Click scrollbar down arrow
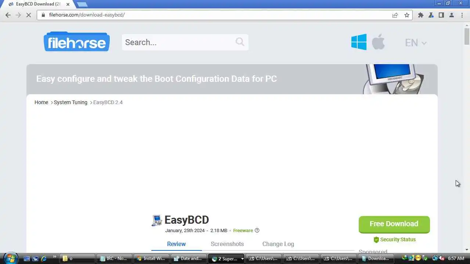Image resolution: width=470 pixels, height=264 pixels. point(467,250)
